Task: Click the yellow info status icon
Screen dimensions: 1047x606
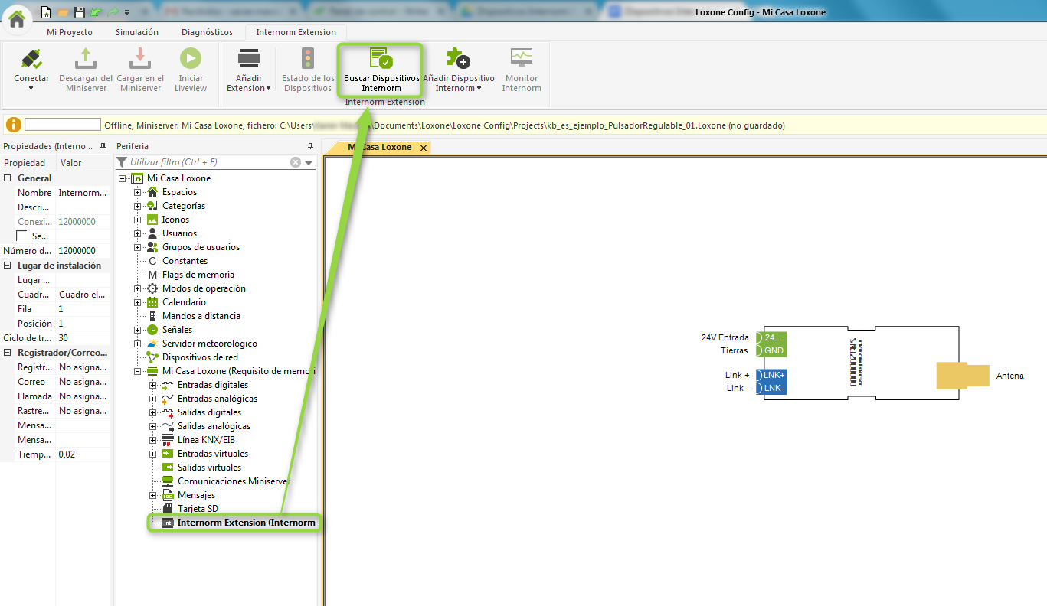Action: click(13, 125)
